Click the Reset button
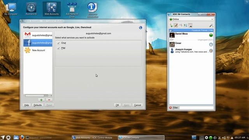The width and height of the screenshot is (249, 140). 49,105
